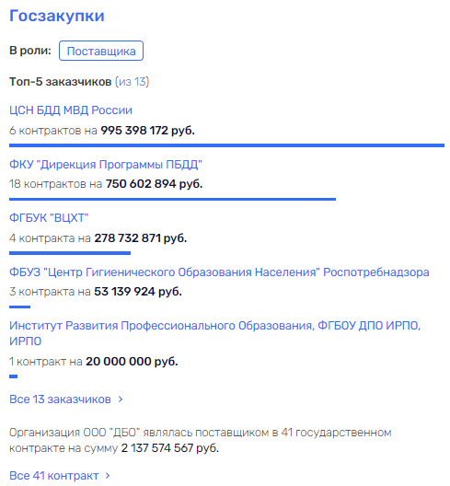Click the 18 контрактов text under ФКУ
The image size is (450, 486).
(x=49, y=184)
